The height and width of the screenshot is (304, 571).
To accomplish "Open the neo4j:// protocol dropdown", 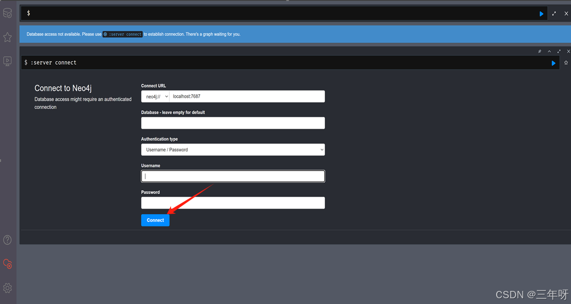I will (x=155, y=96).
